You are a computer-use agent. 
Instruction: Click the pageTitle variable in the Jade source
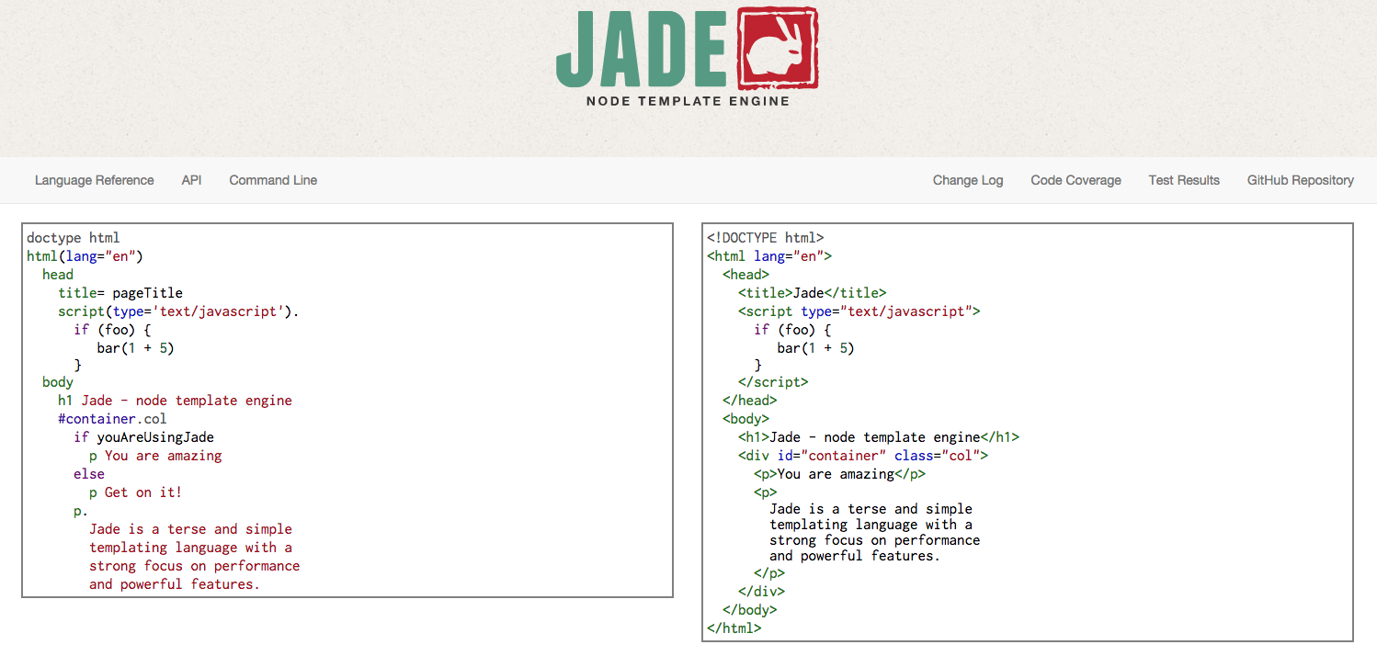[x=149, y=292]
